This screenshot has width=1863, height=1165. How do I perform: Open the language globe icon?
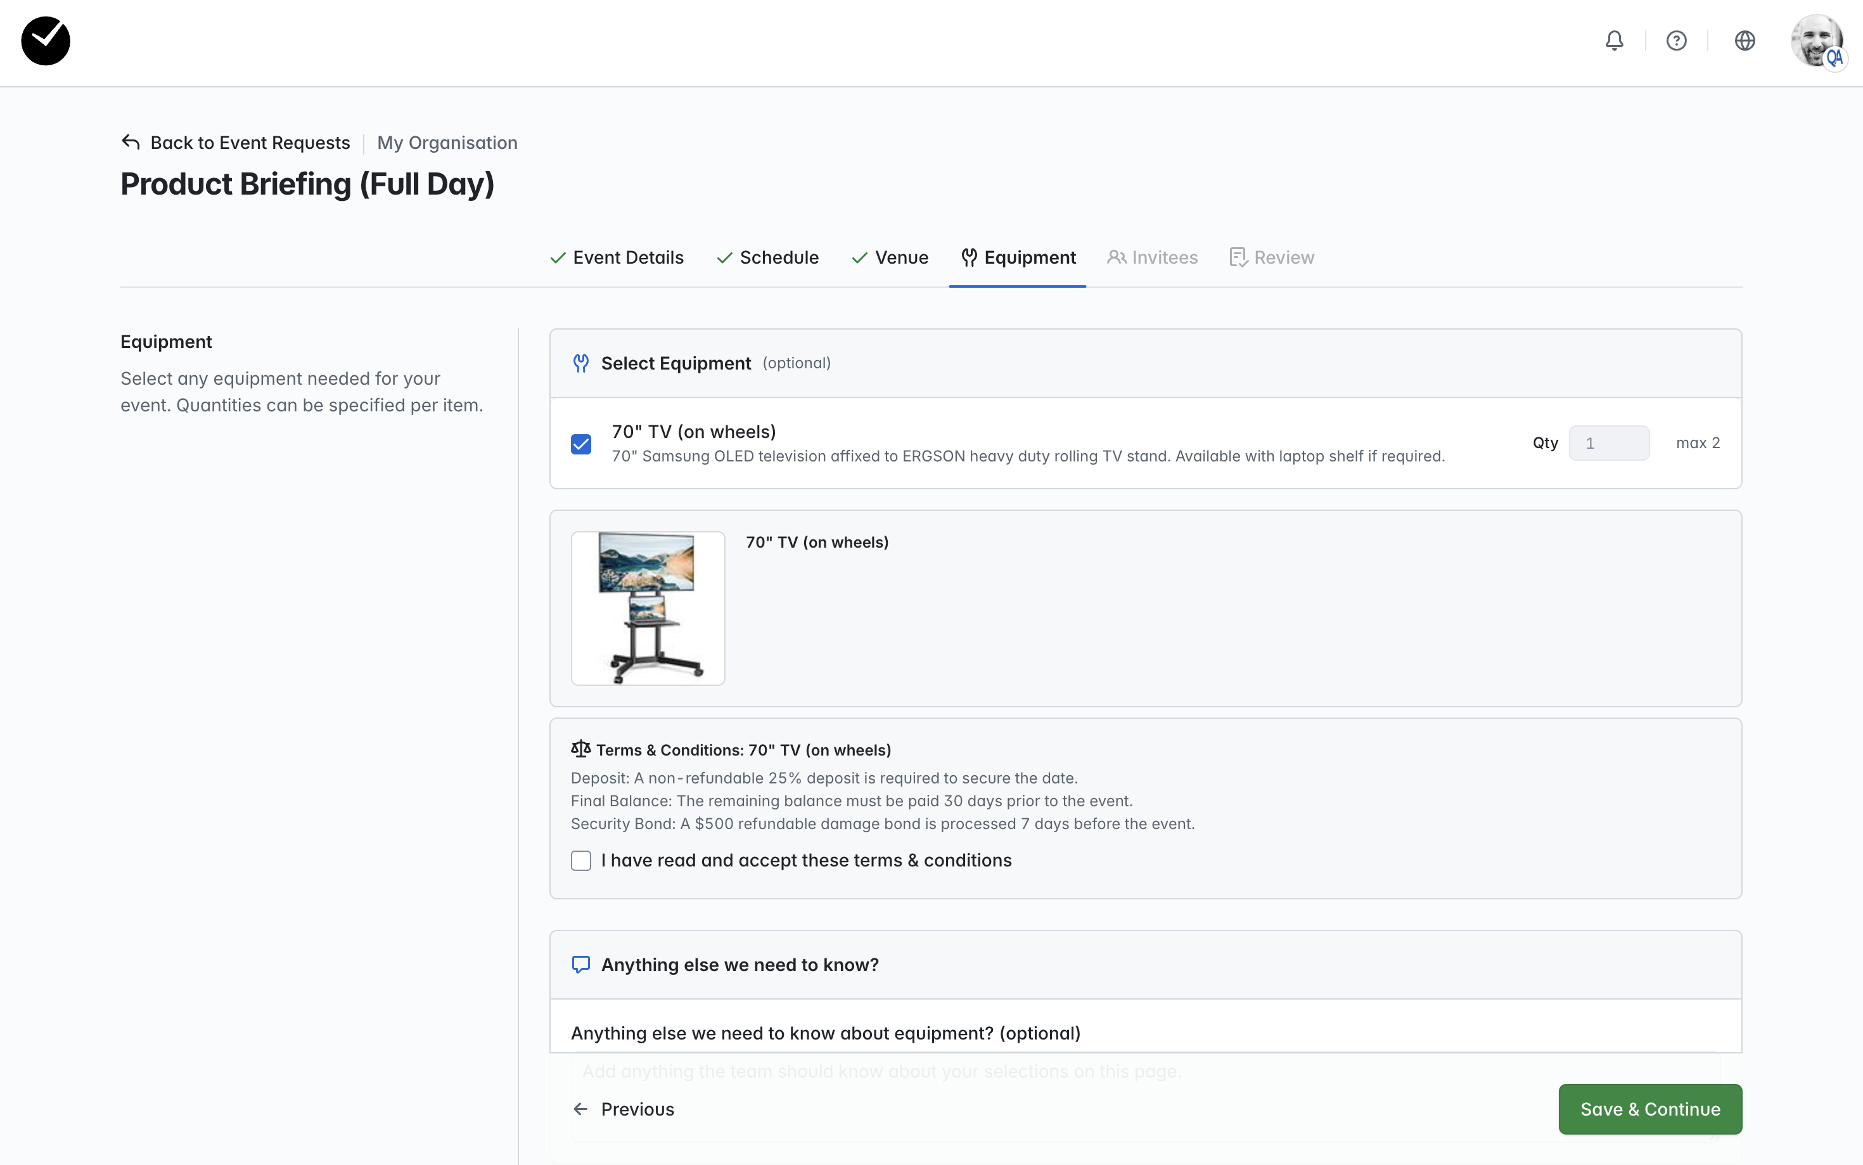click(1745, 41)
